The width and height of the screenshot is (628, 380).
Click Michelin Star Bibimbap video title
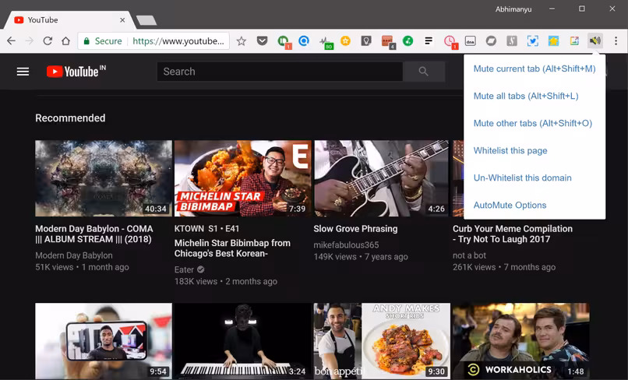[232, 248]
